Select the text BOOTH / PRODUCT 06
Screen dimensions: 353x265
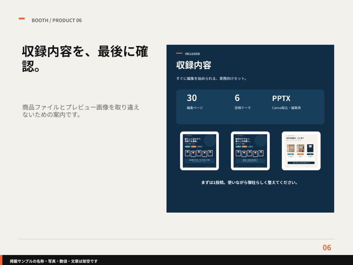coord(57,20)
